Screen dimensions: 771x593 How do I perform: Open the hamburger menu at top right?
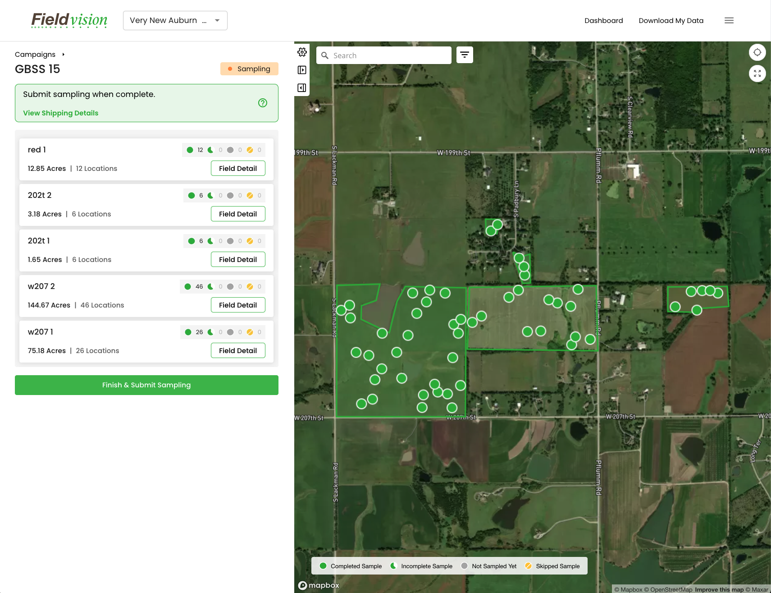point(729,20)
